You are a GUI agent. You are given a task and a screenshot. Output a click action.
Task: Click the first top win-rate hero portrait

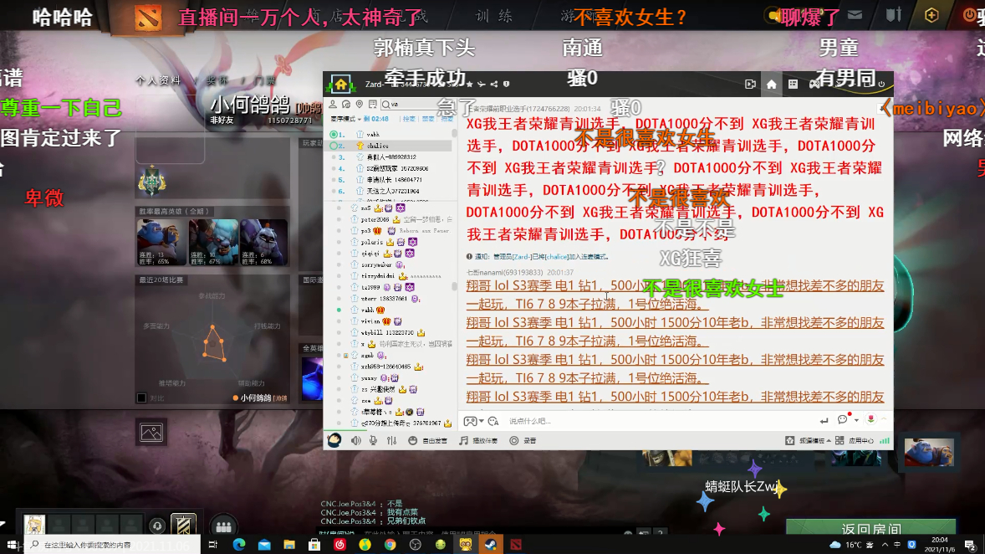[161, 242]
